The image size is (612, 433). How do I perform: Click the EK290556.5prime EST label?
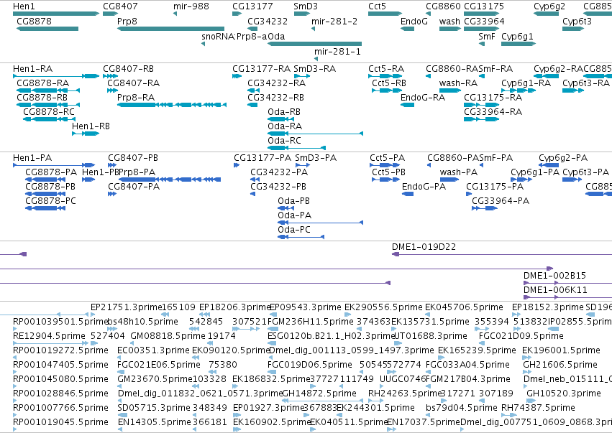pos(383,307)
